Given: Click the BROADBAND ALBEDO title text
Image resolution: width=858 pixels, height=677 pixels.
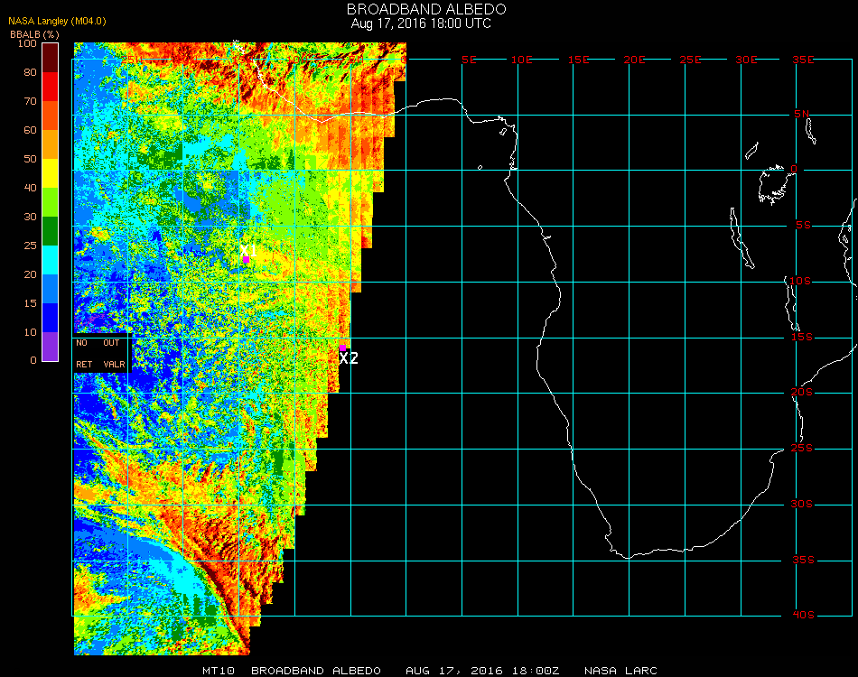Looking at the screenshot, I should (x=426, y=9).
